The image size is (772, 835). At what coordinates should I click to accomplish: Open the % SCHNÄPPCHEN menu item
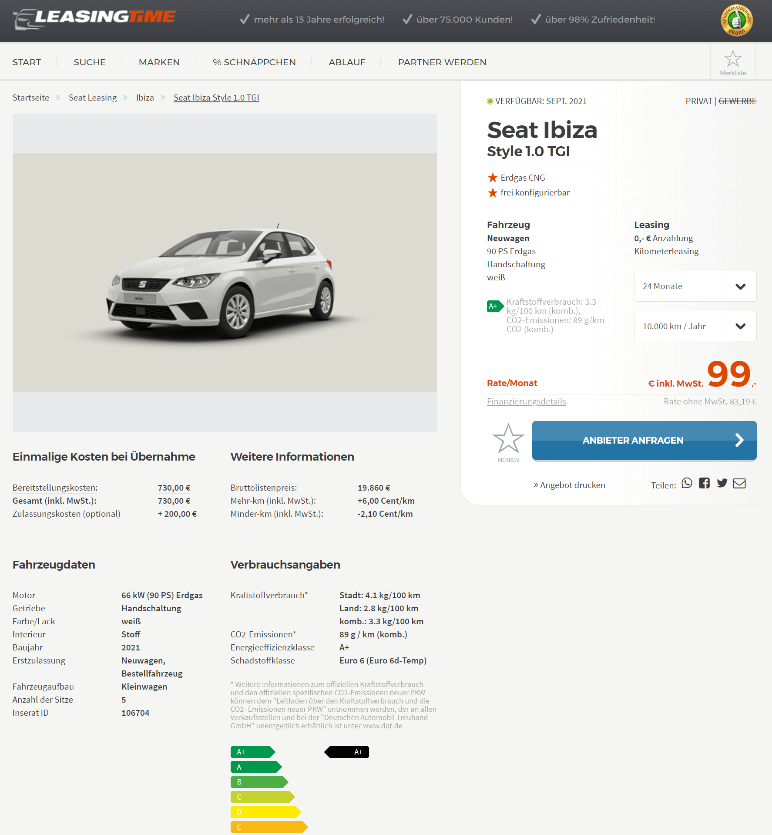click(254, 62)
